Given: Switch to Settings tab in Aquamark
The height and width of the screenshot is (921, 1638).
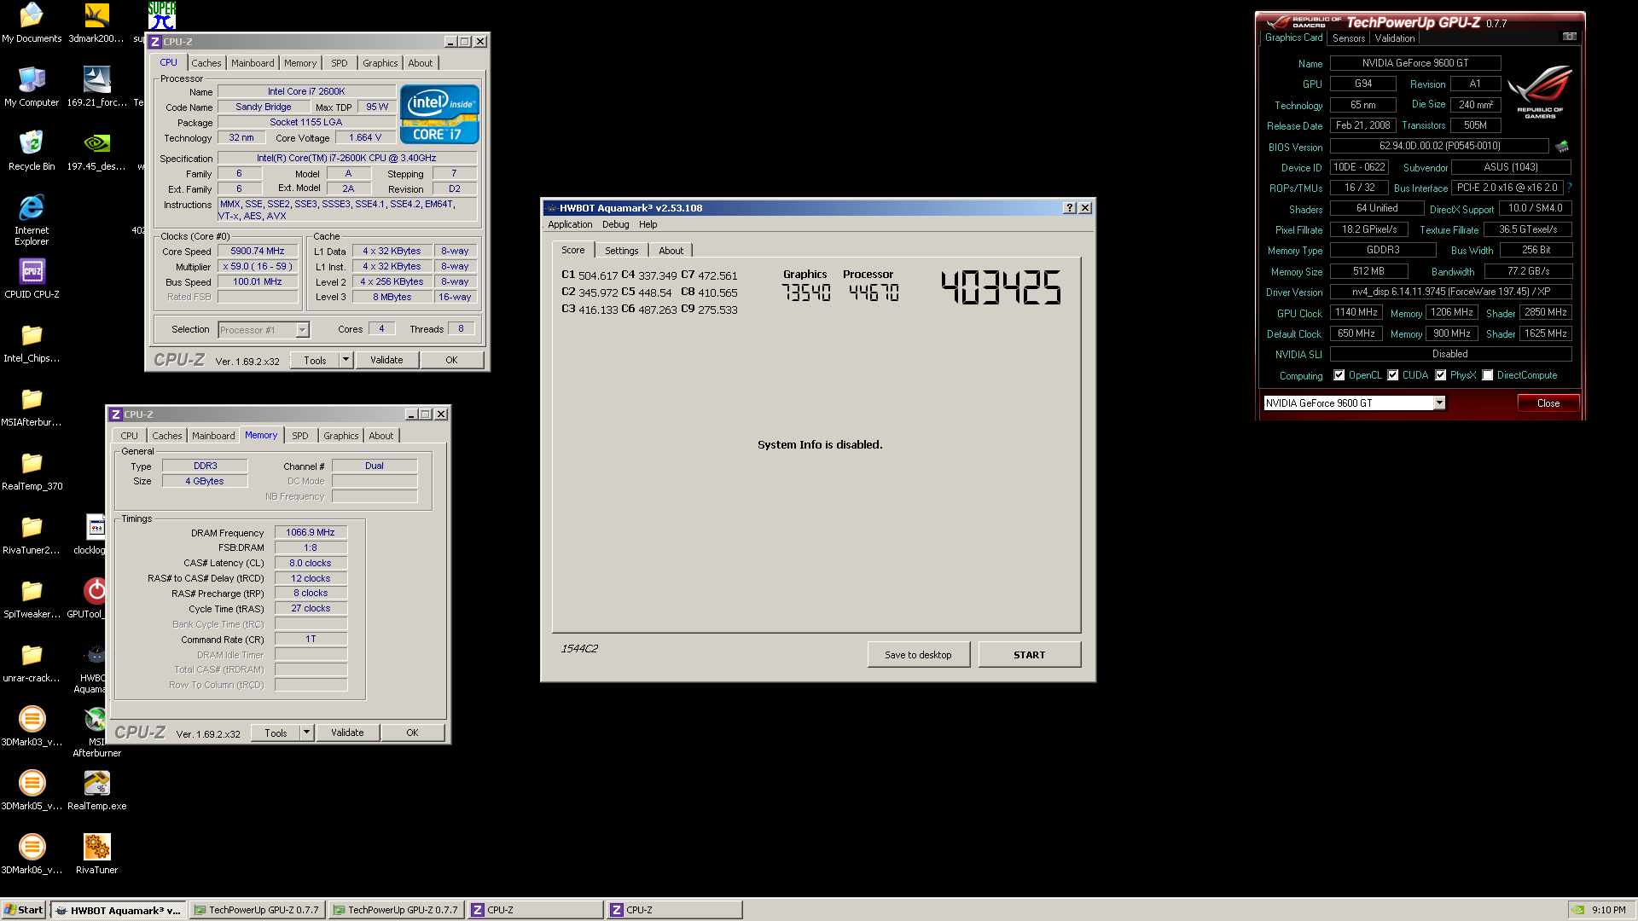Looking at the screenshot, I should (x=621, y=251).
